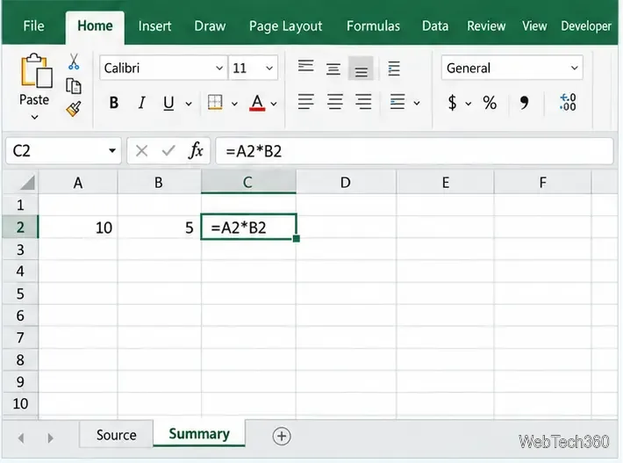Switch to the Source sheet tab
The image size is (623, 463).
116,435
